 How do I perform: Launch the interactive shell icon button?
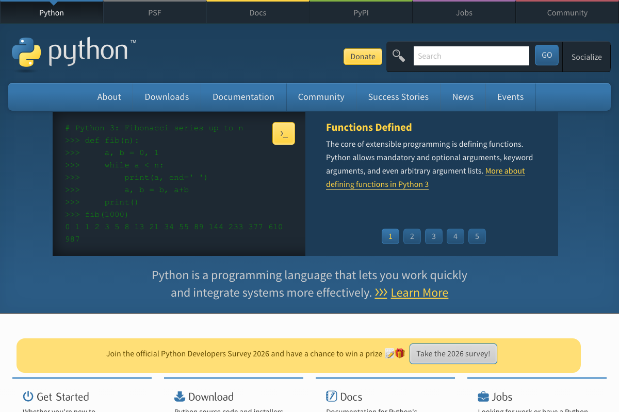pos(284,133)
